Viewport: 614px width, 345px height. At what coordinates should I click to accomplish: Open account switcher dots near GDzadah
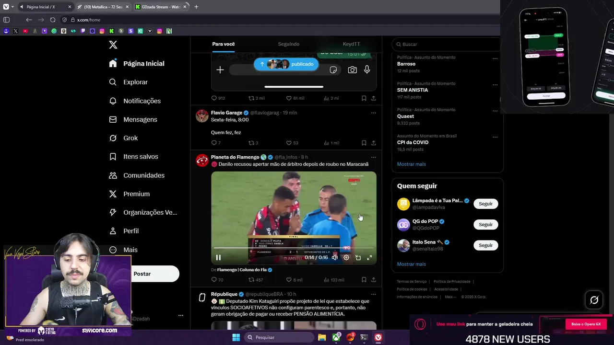pyautogui.click(x=181, y=315)
